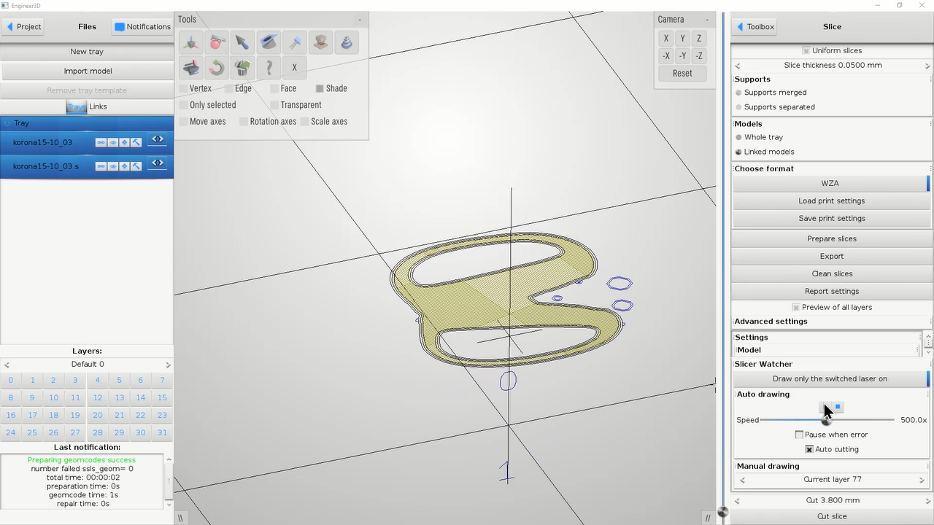Toggle eye visibility for korona15-10_03.s

coord(113,166)
